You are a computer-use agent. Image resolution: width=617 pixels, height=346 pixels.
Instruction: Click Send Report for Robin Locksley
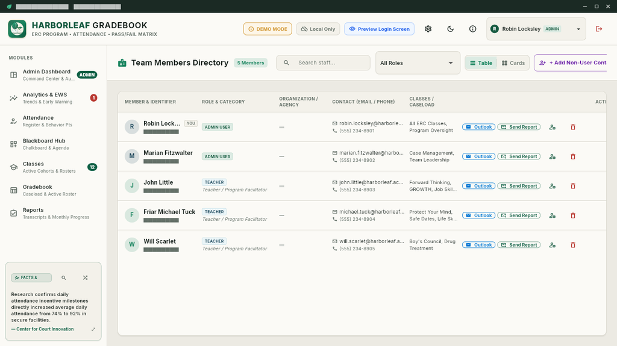[519, 127]
